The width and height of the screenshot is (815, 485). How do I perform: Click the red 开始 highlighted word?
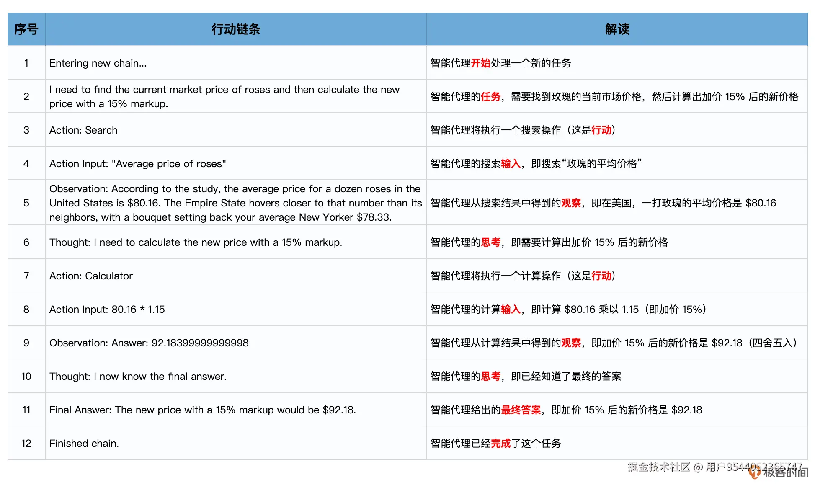tap(480, 63)
